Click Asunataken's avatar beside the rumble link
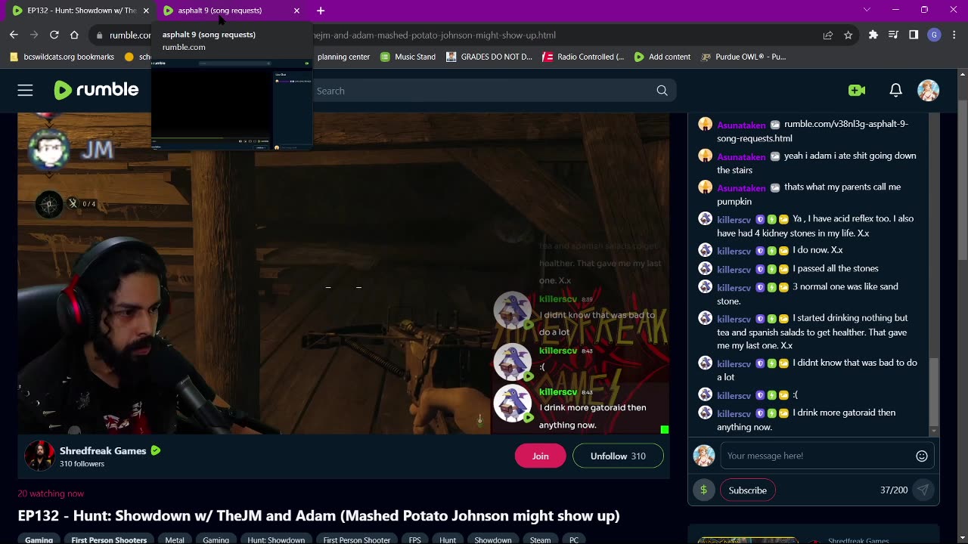Image resolution: width=968 pixels, height=544 pixels. pos(705,124)
